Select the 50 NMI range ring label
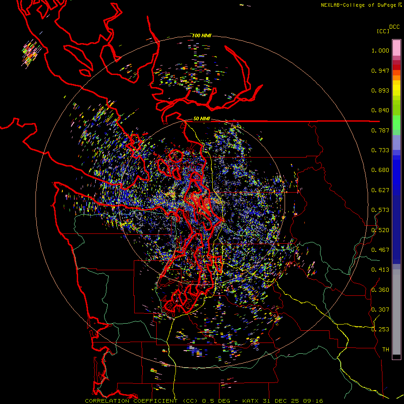The height and width of the screenshot is (404, 404). pos(202,119)
